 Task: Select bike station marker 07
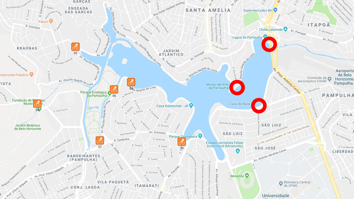click(x=100, y=140)
